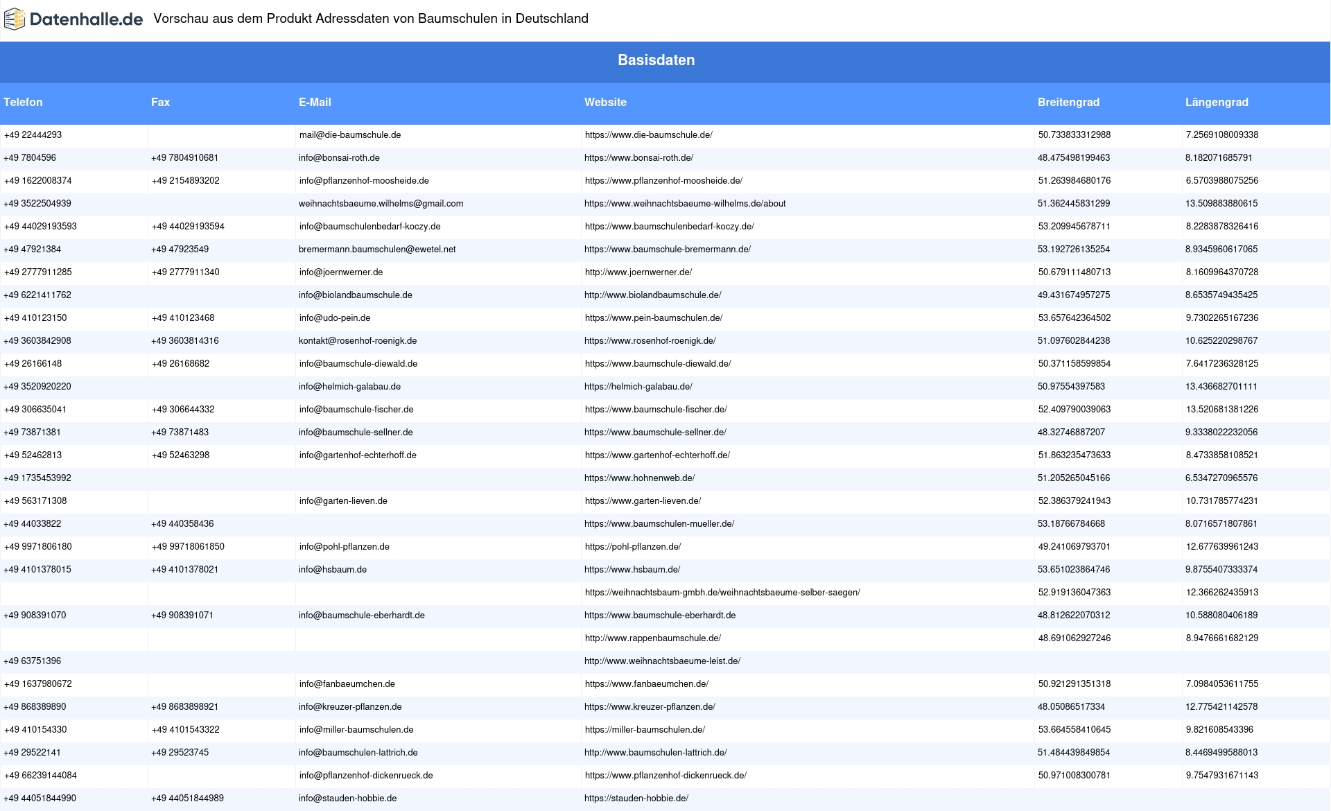Viewport: 1331px width, 811px height.
Task: Select email bremermann.baumschulen@ewetel.net
Action: 377,250
